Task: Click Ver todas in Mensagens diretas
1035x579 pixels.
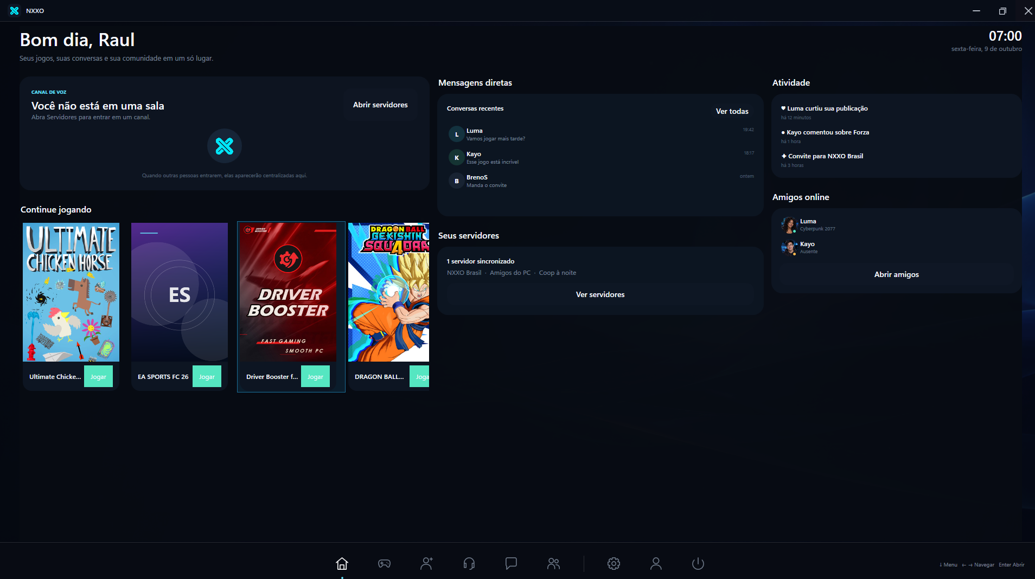Action: [732, 111]
